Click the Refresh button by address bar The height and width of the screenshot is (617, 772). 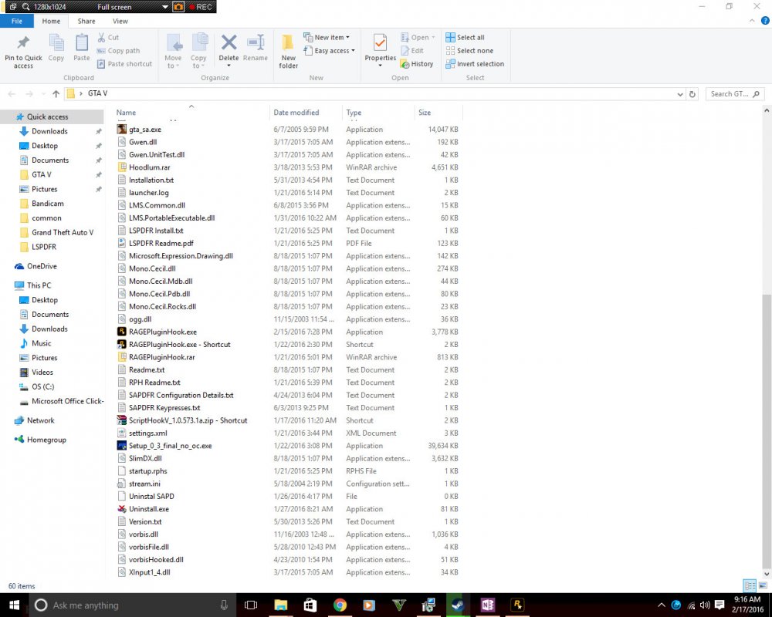click(692, 94)
